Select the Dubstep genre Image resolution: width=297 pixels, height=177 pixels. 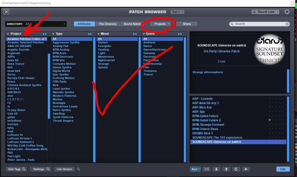coord(149,53)
